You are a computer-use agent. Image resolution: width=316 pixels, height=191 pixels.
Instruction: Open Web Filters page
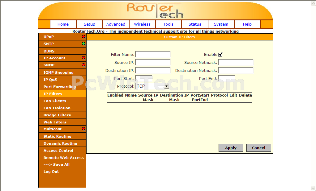pyautogui.click(x=62, y=122)
